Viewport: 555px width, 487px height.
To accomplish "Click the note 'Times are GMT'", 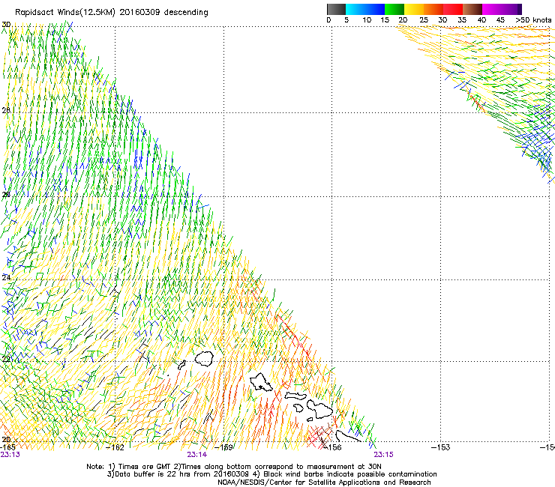I will (x=145, y=467).
